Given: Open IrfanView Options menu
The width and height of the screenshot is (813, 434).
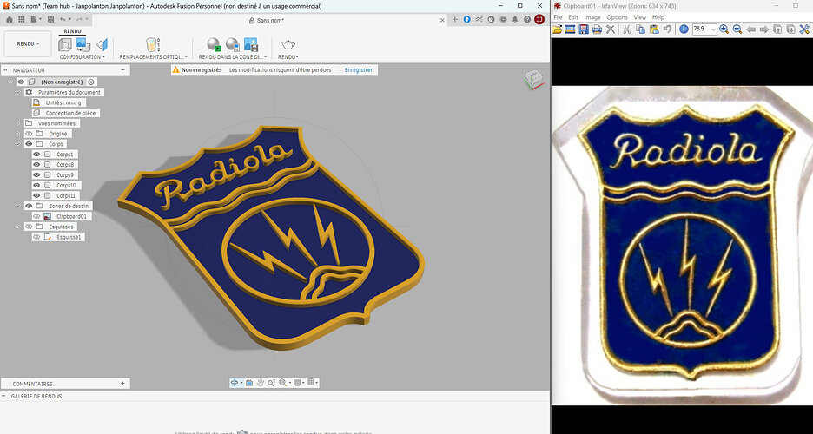Looking at the screenshot, I should tap(617, 17).
